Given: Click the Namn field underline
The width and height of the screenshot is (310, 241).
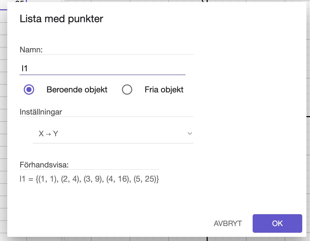Looking at the screenshot, I should point(103,75).
